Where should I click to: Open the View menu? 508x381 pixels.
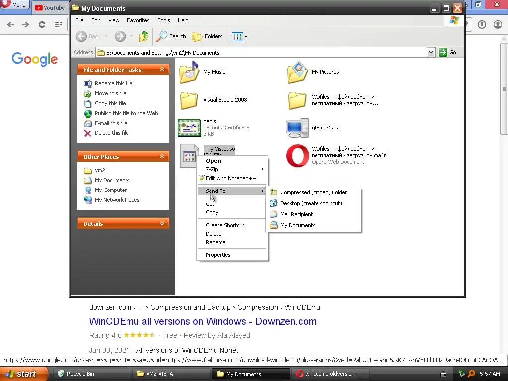[114, 20]
